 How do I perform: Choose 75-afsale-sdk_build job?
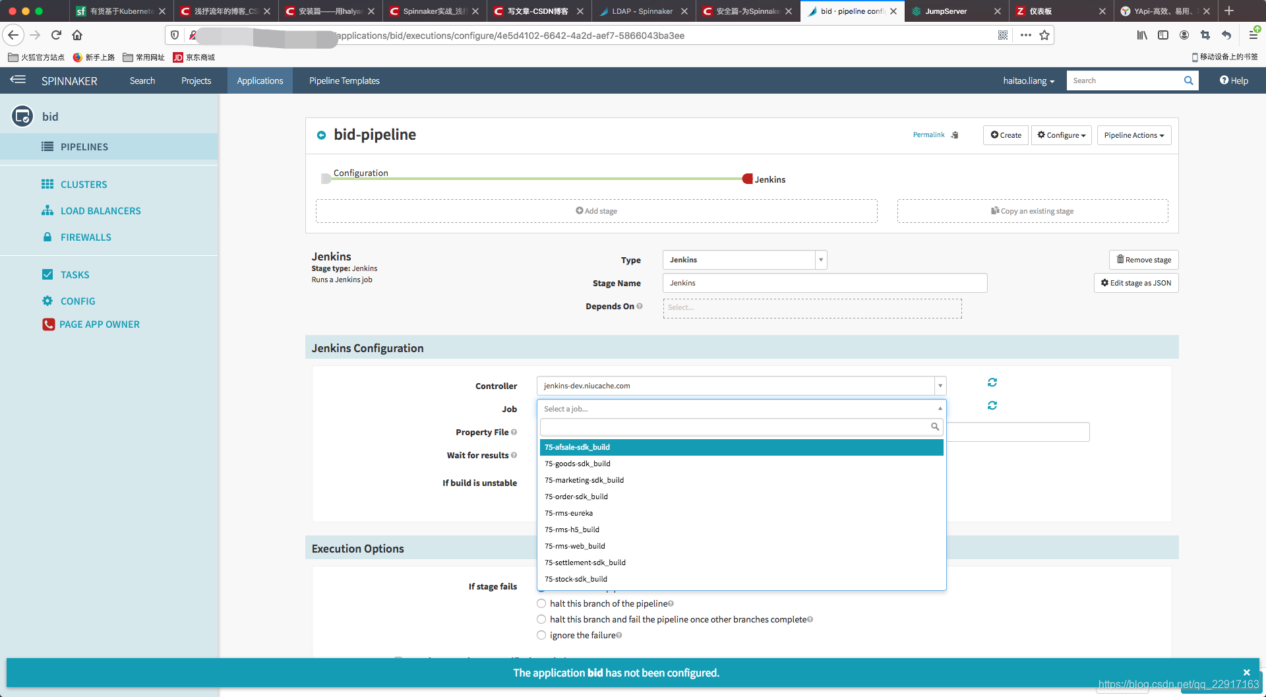[742, 447]
